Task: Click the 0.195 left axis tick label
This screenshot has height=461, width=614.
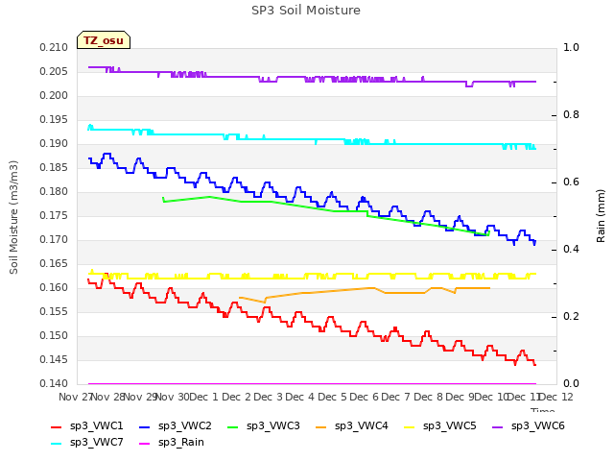Action: pyautogui.click(x=54, y=119)
